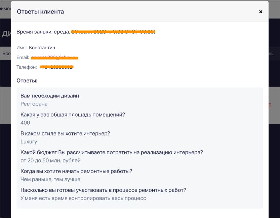This screenshot has height=218, width=280.
Task: Click the question about starting ремонтные работы
Action: click(76, 171)
